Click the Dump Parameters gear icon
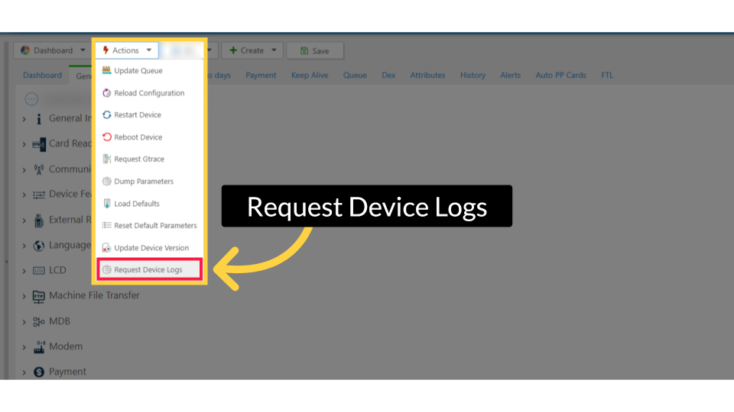734x412 pixels. coord(107,182)
